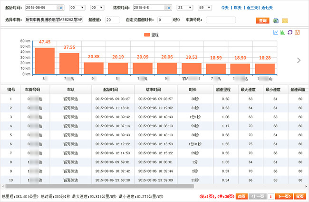Click the 47.45 bar in chart

click(45, 61)
